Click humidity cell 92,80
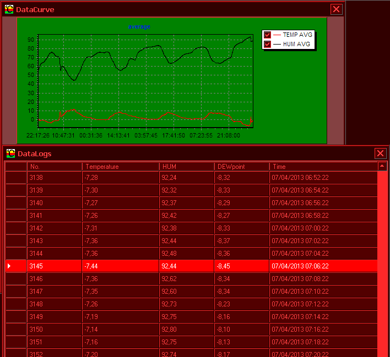Viewport: 390px width, 357px height. pos(187,329)
